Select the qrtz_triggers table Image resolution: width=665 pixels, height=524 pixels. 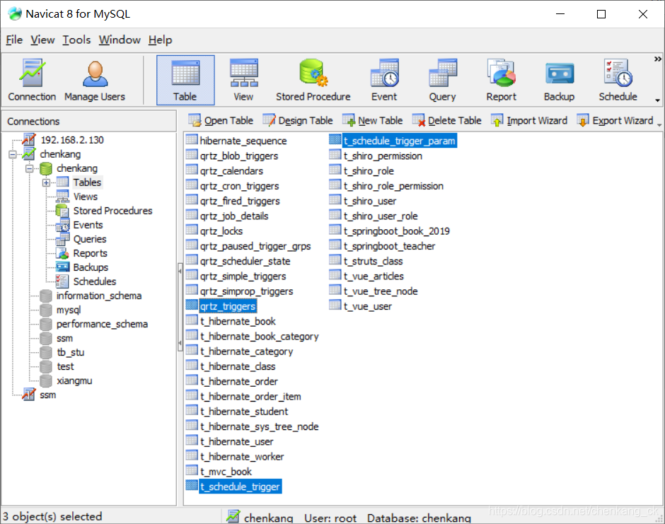(x=228, y=306)
